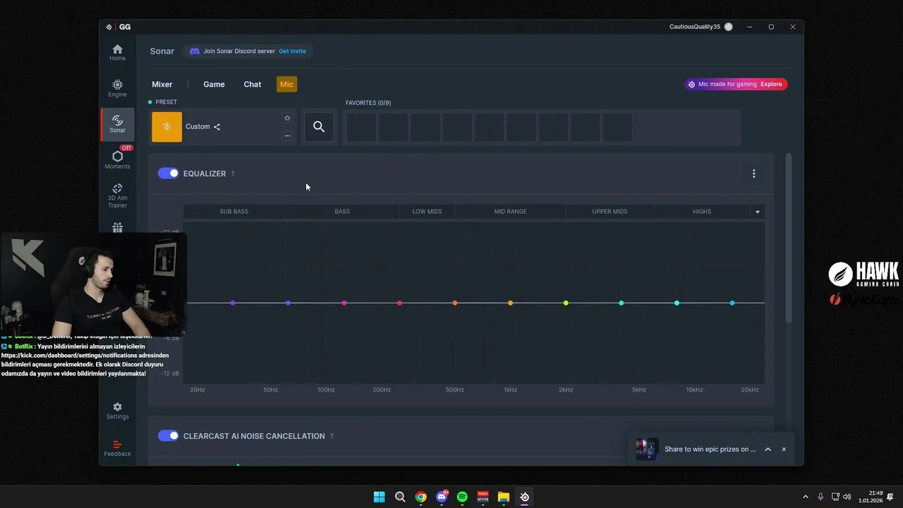
Task: Open taskbar clock showing 21:49
Action: click(871, 497)
